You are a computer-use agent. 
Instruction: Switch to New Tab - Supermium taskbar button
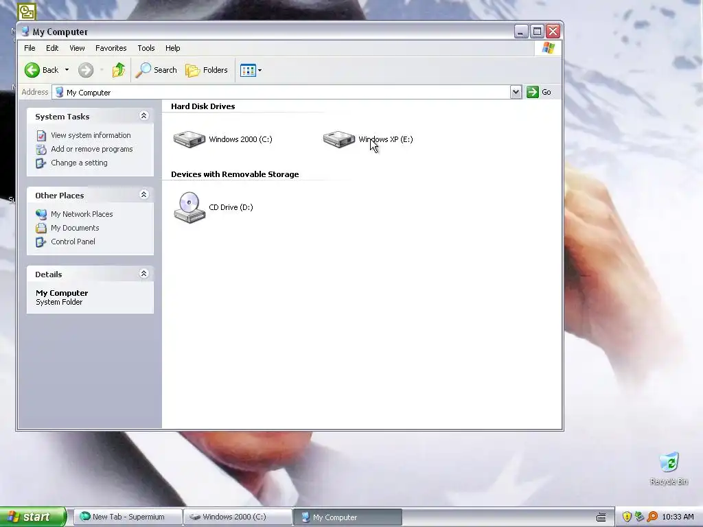pyautogui.click(x=128, y=517)
